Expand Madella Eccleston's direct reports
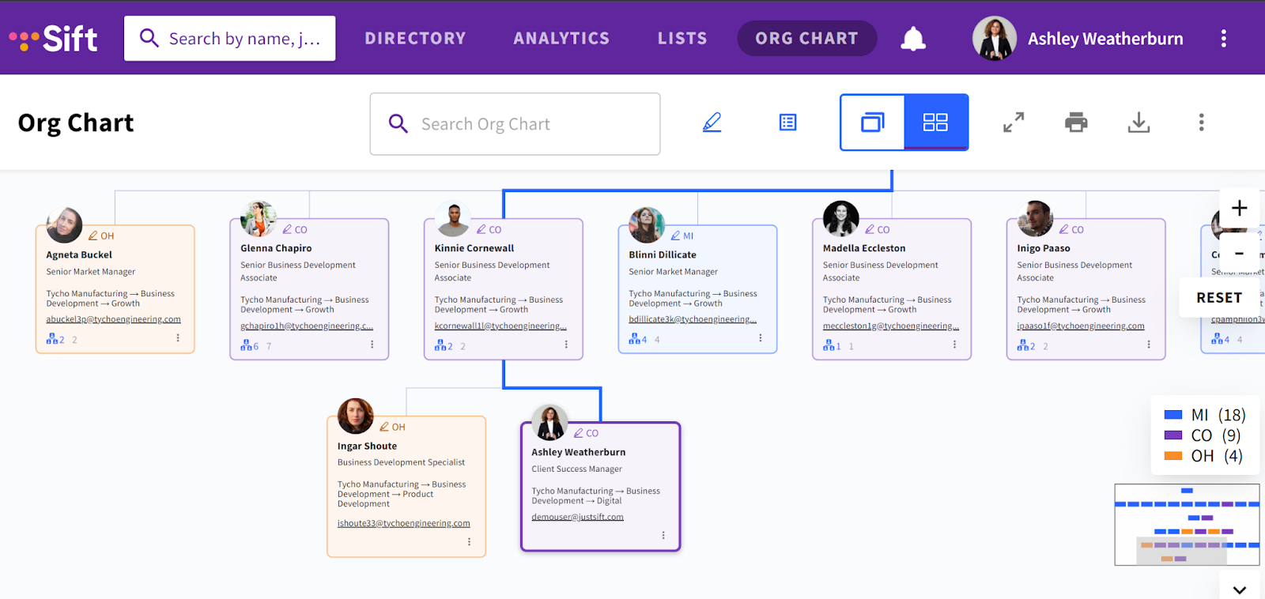Screen dimensions: 1265x599 832,346
